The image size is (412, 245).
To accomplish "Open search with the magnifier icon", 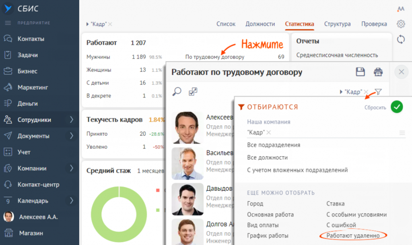I will click(177, 92).
